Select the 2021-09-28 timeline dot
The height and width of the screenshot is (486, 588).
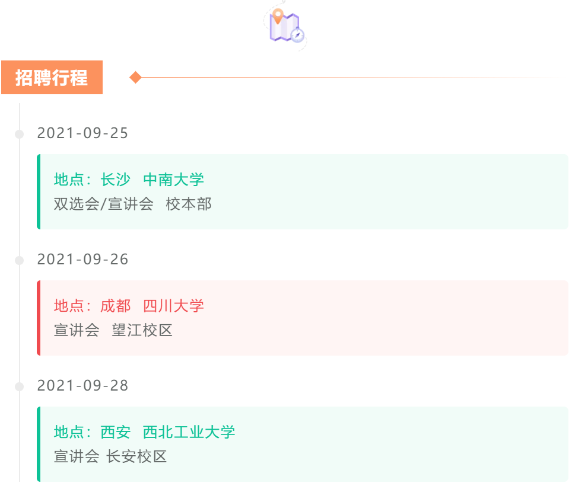point(19,386)
